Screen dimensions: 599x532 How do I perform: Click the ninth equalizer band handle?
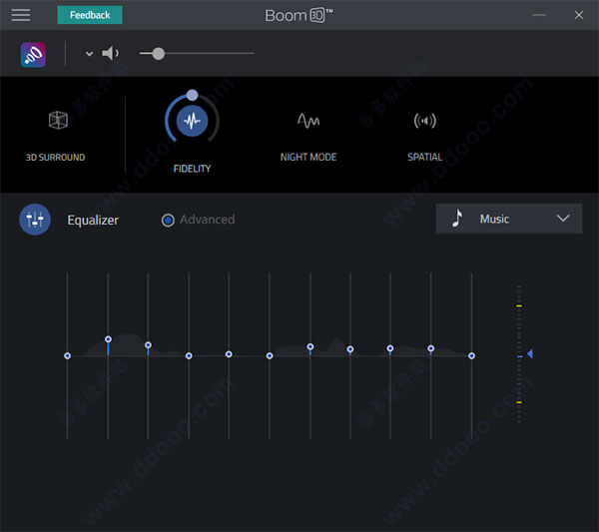click(x=390, y=348)
